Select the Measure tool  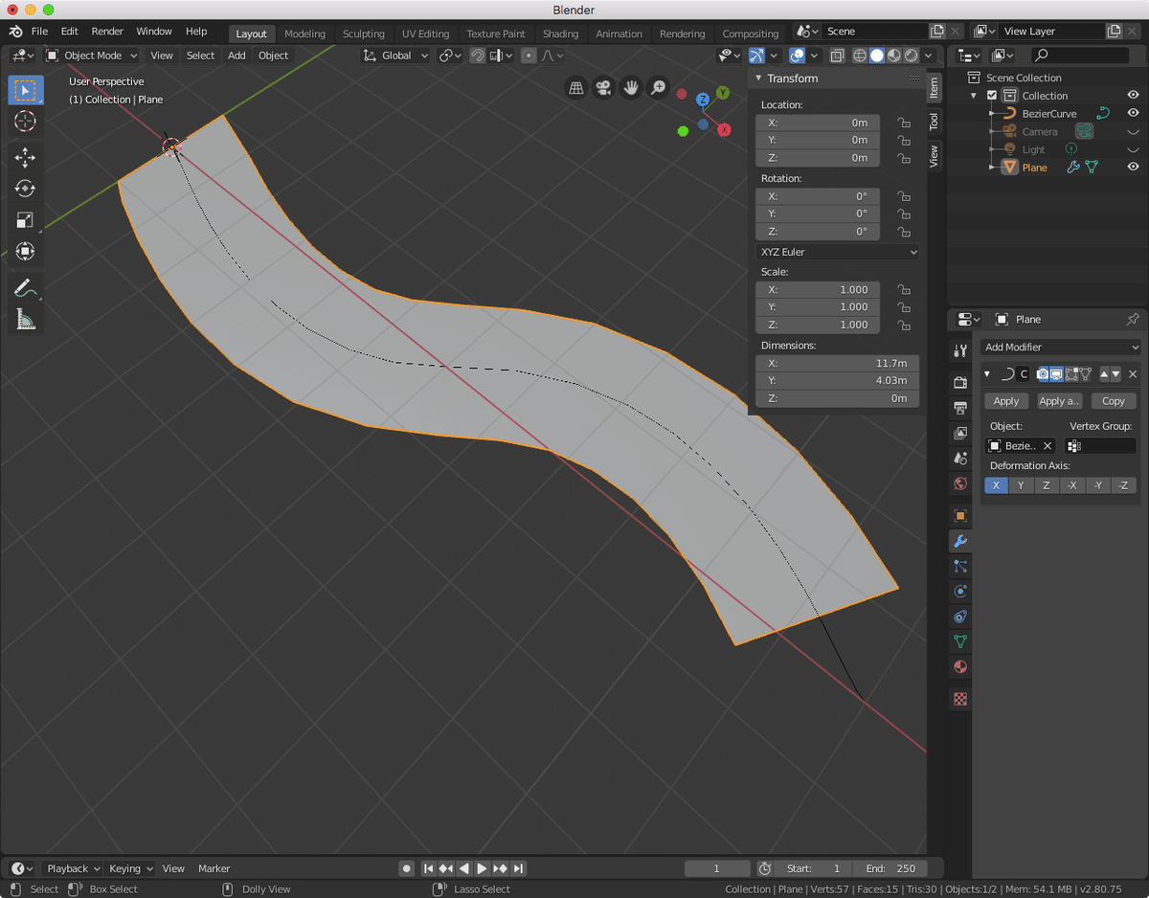coord(26,320)
